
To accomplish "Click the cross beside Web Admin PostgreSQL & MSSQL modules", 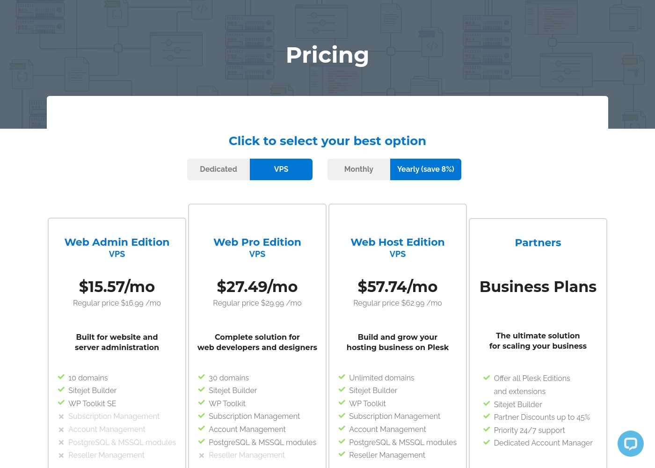I will point(61,442).
